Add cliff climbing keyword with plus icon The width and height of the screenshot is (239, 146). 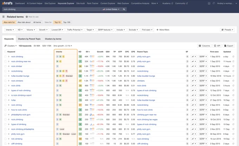pos(9,144)
